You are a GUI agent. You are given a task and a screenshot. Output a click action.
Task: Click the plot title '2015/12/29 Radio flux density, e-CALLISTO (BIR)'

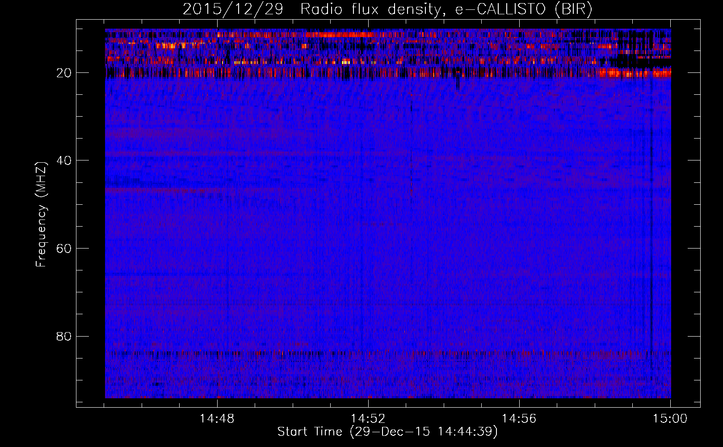(x=387, y=9)
